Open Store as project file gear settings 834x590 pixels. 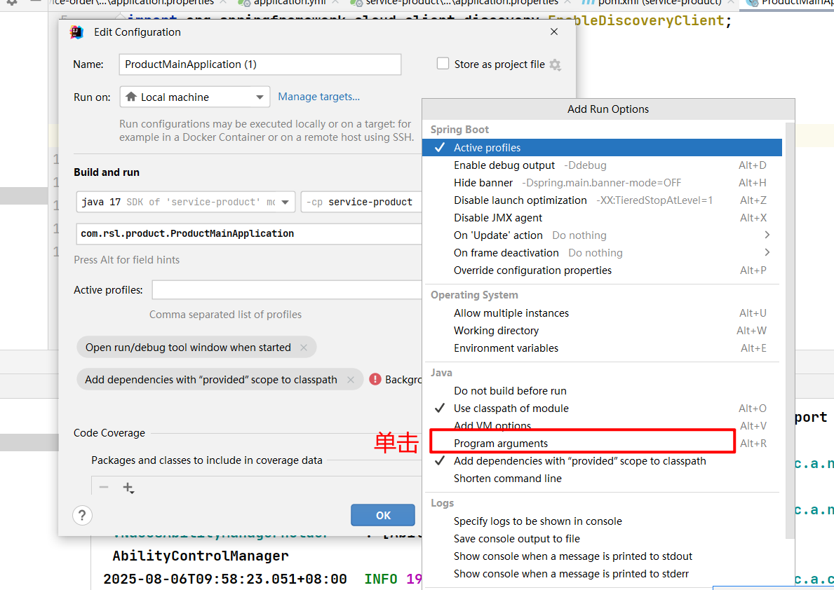[x=555, y=65]
